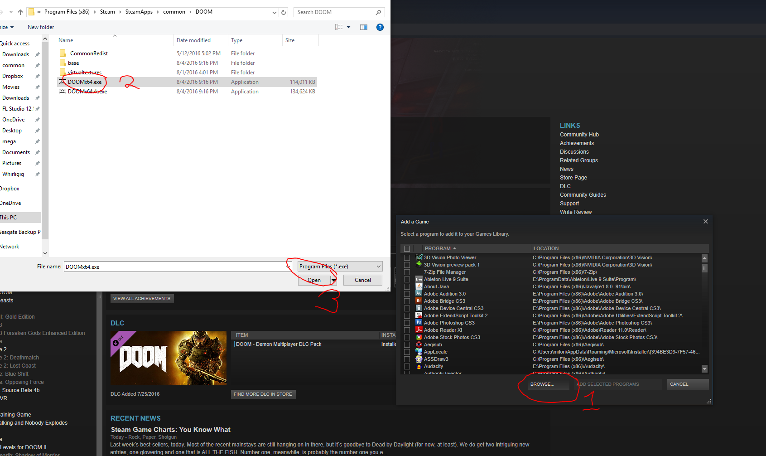The width and height of the screenshot is (766, 456).
Task: Enable the Adobe Device Central CS3 checkbox
Action: tap(407, 308)
